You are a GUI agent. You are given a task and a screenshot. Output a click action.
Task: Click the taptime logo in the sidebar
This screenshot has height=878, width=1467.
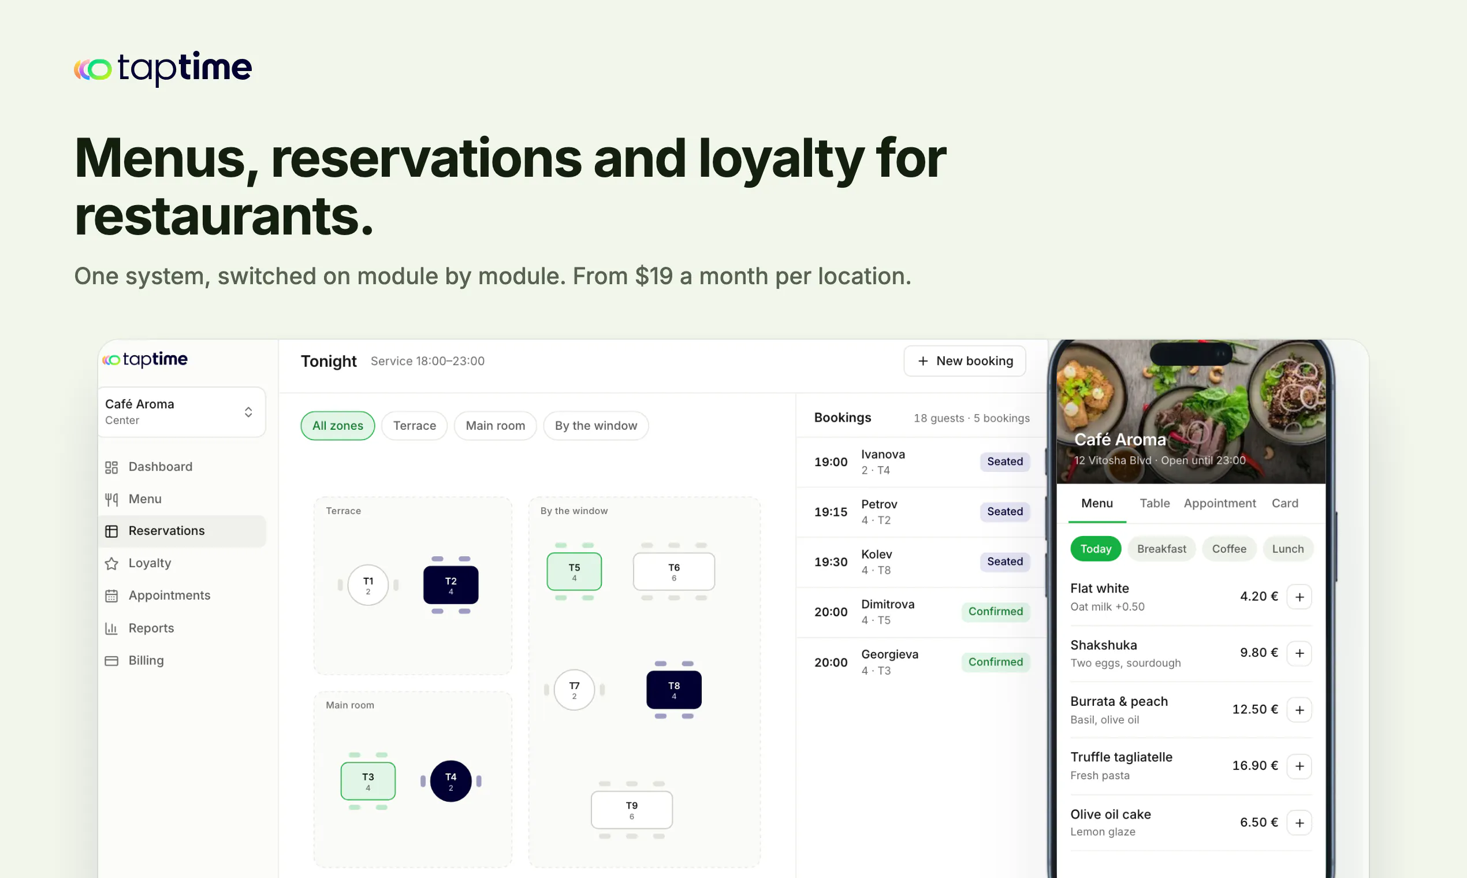coord(145,359)
